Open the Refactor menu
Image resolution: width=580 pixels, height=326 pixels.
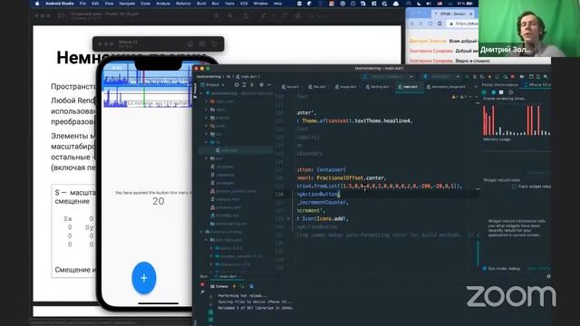tap(183, 4)
